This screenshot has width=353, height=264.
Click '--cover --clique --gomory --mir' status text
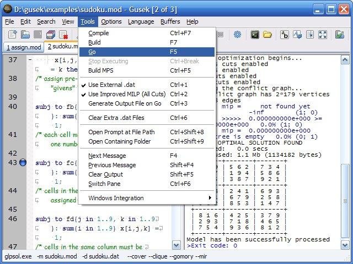pos(167,256)
